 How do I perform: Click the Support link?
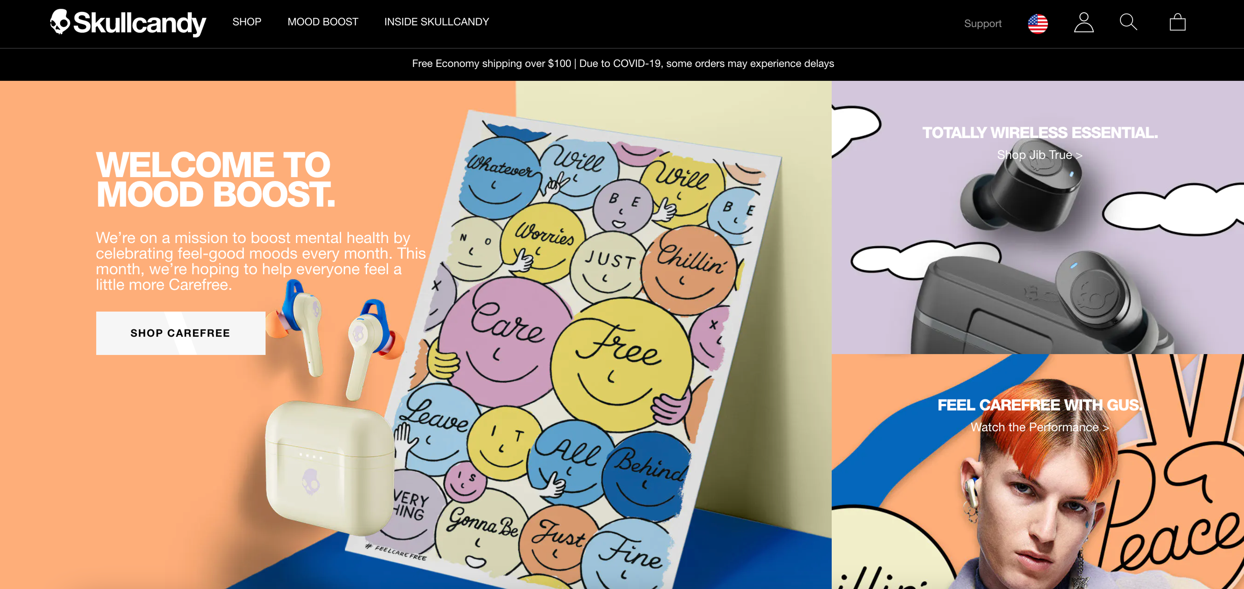point(982,24)
